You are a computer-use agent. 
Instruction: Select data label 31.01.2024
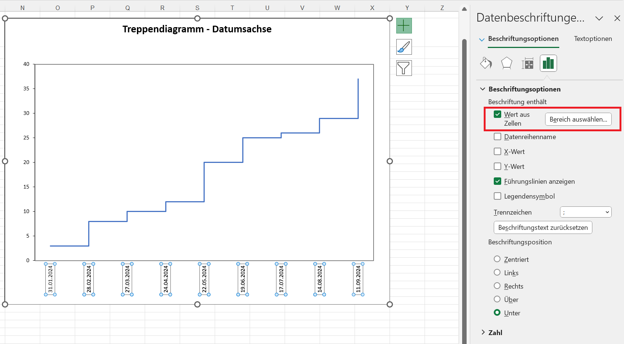(50, 279)
